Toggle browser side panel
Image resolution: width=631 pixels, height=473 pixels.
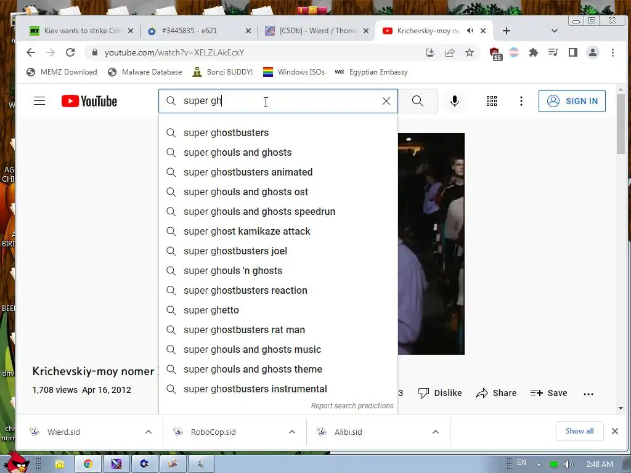click(x=573, y=52)
